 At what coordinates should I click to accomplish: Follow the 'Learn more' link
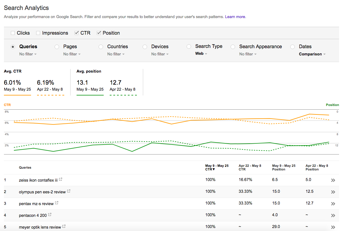[235, 17]
